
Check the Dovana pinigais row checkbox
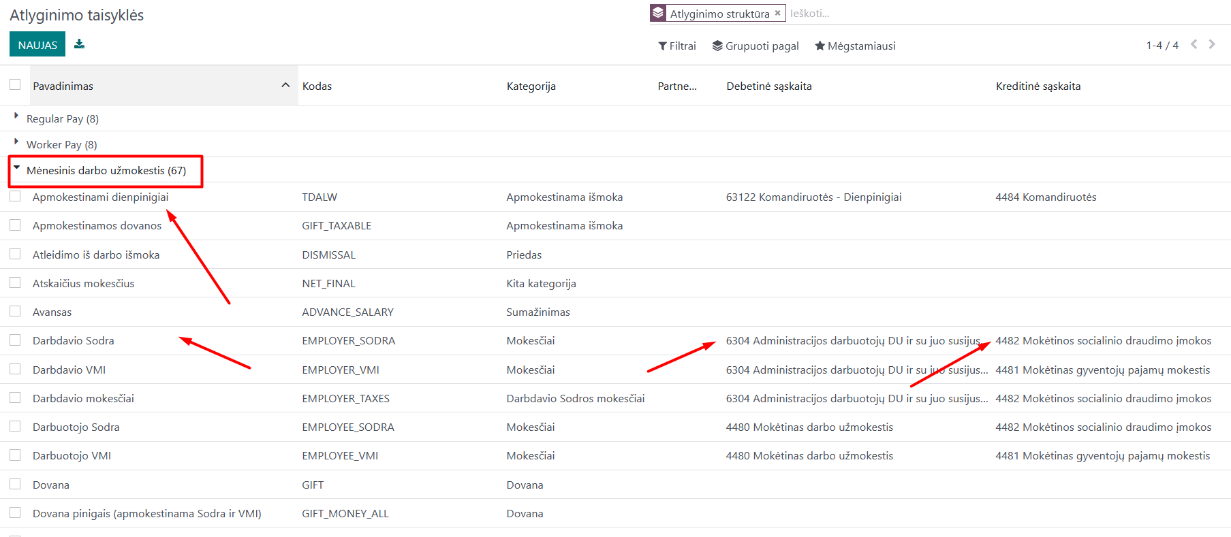[x=15, y=512]
